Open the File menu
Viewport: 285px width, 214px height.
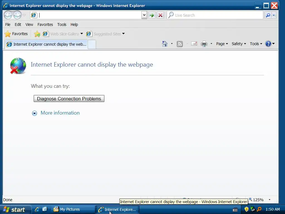tap(8, 25)
